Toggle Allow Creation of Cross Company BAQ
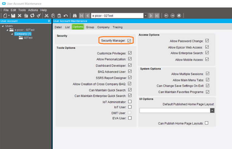The width and height of the screenshot is (232, 149). pos(129,84)
